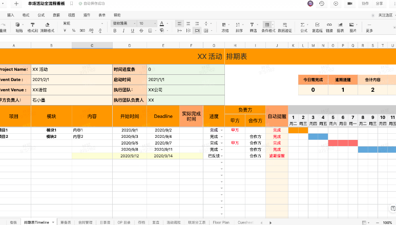Viewport: 396px width, 225px height.
Task: Click the formula (公式) sigma icon
Action: [x=302, y=25]
